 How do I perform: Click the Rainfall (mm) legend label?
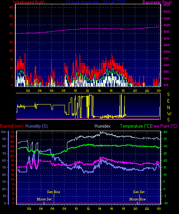[12, 126]
